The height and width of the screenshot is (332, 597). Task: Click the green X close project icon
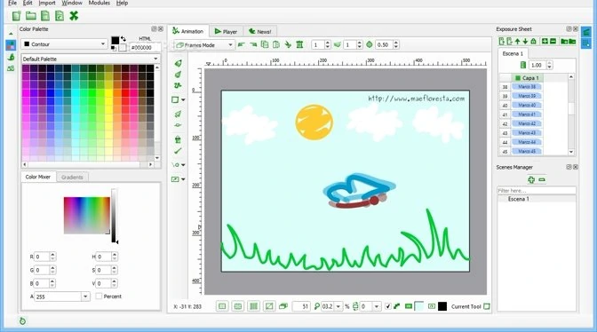pos(74,16)
